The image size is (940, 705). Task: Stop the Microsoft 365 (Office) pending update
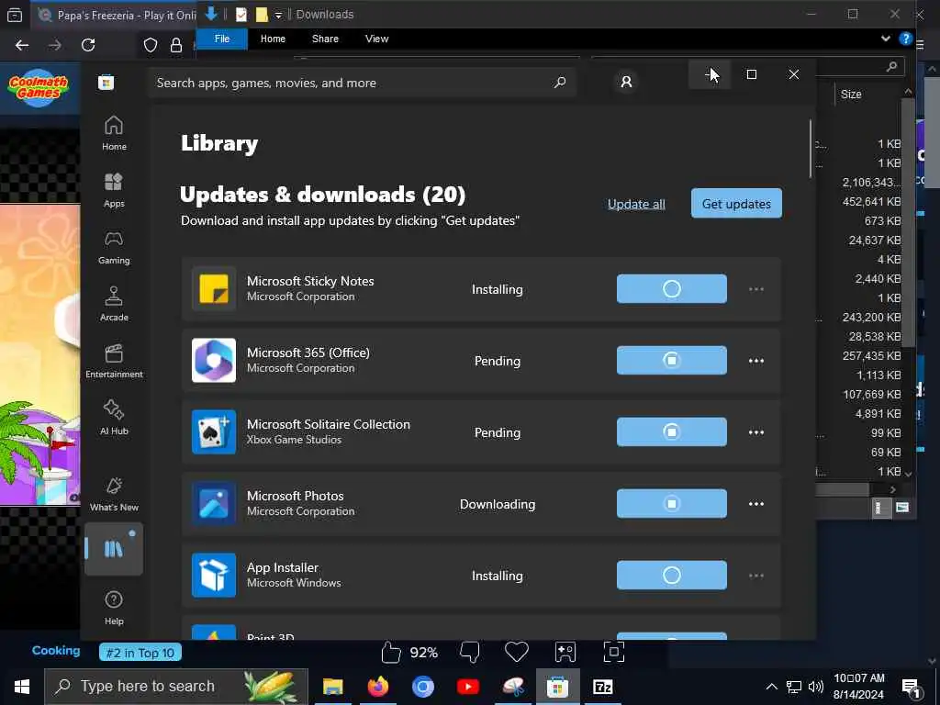(671, 360)
